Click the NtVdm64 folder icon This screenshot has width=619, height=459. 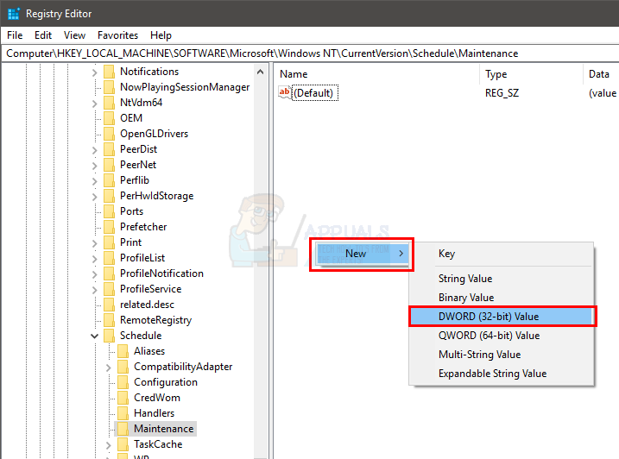110,103
